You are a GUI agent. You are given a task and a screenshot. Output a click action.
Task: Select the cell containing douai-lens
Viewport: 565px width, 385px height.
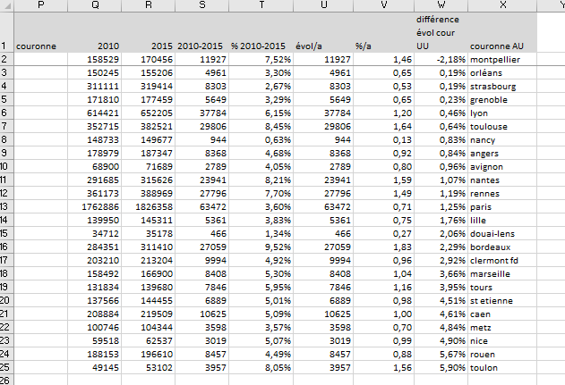[x=502, y=233]
